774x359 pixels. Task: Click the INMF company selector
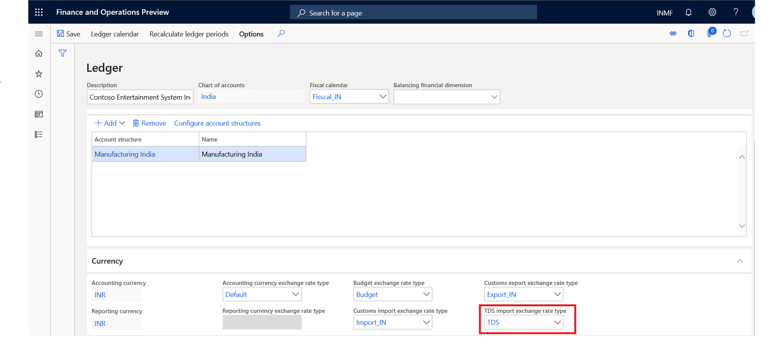pos(665,13)
